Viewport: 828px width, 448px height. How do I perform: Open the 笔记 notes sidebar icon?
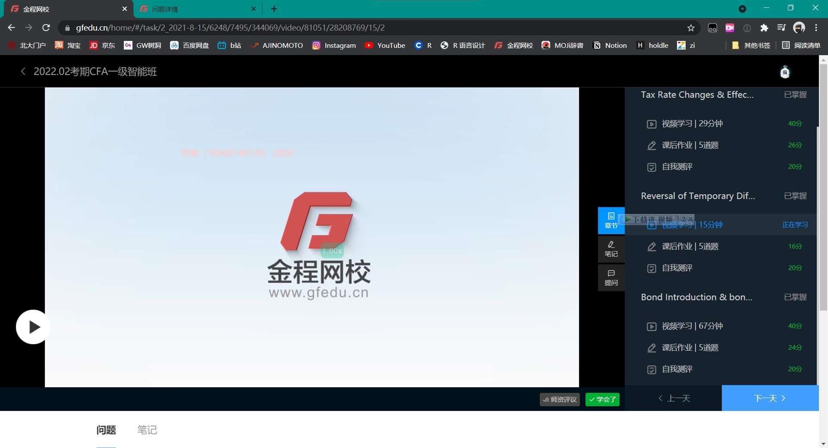(x=611, y=249)
